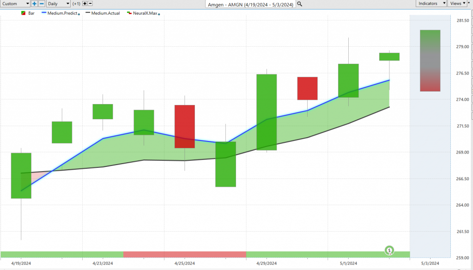Screen dimensions: 473x270
Task: Click the Bar legend label
Action: (x=31, y=13)
